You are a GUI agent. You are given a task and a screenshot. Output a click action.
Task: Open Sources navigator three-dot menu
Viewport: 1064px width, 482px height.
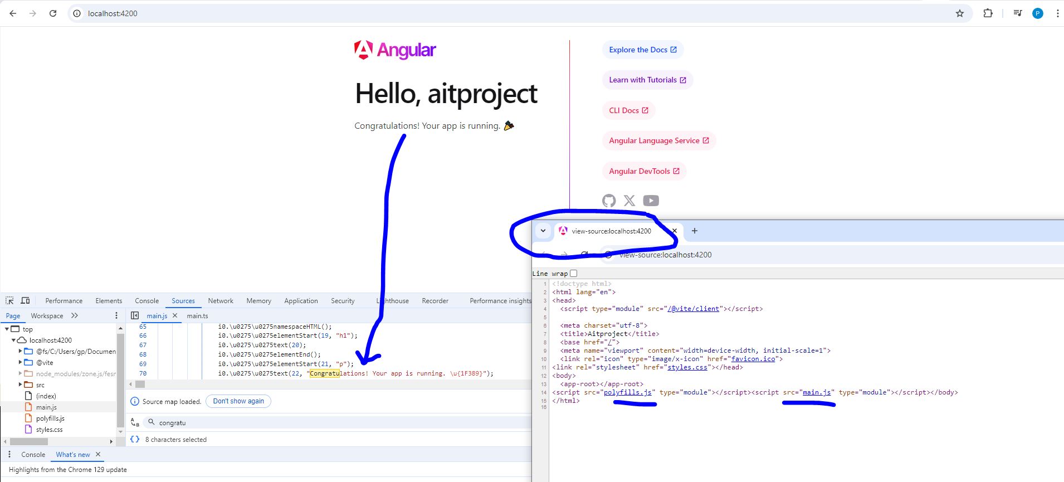(116, 315)
